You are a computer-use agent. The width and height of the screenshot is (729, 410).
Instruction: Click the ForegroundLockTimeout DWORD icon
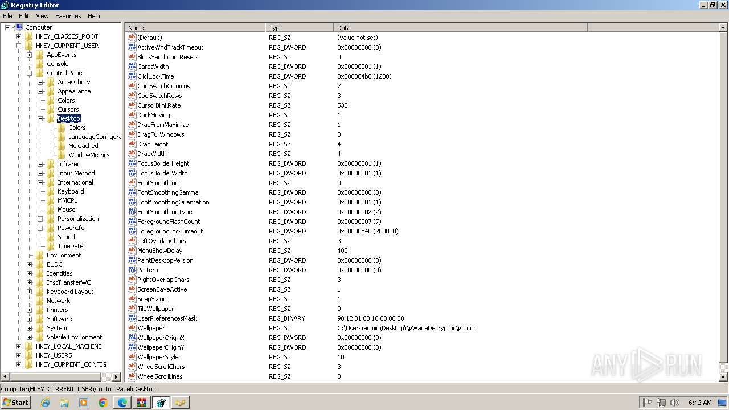click(132, 231)
